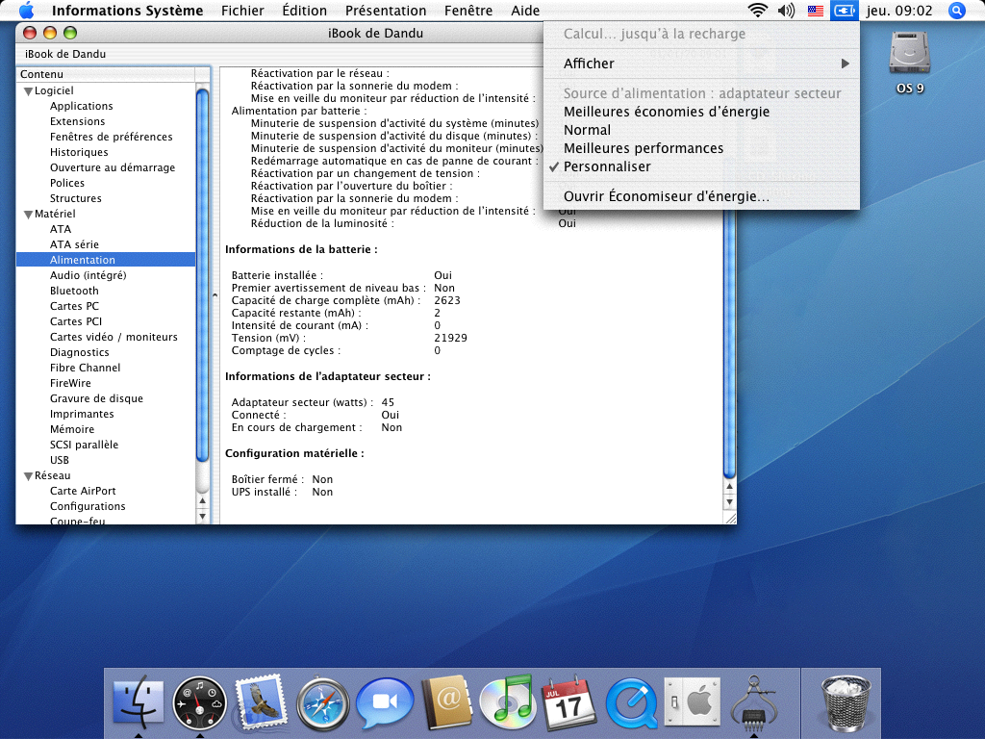Select the highlighted Alimentation item
Screen dimensions: 985x739
point(106,260)
